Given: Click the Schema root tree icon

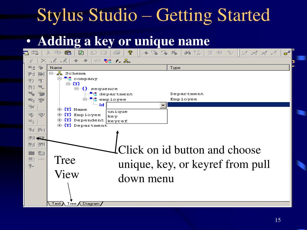Looking at the screenshot, I should pos(59,73).
